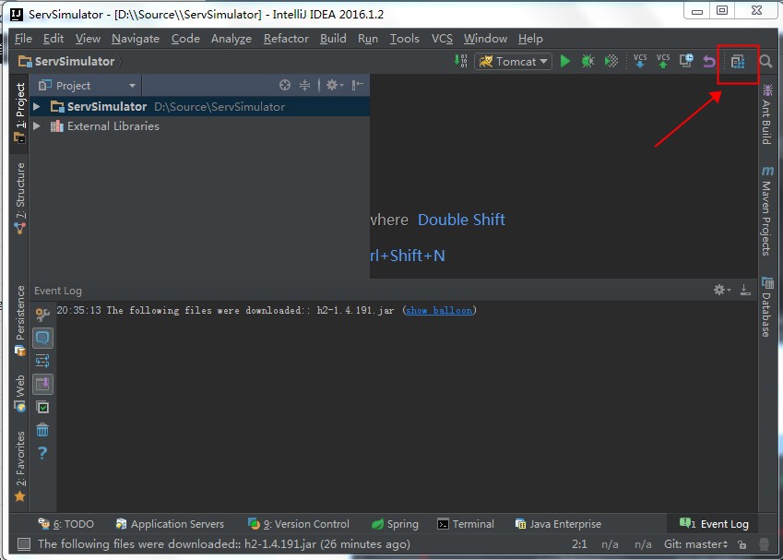Toggle soft wraps in Event Log

pyautogui.click(x=42, y=361)
